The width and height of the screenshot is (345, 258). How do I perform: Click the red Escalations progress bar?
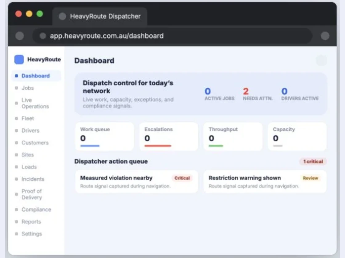point(158,146)
